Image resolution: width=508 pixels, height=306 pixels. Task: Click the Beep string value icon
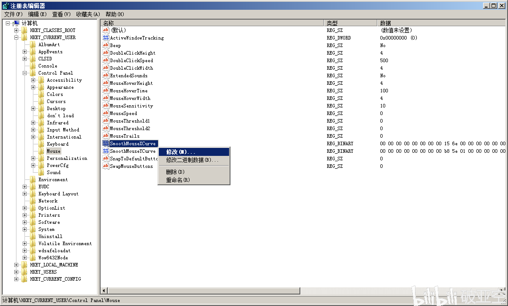tap(105, 45)
